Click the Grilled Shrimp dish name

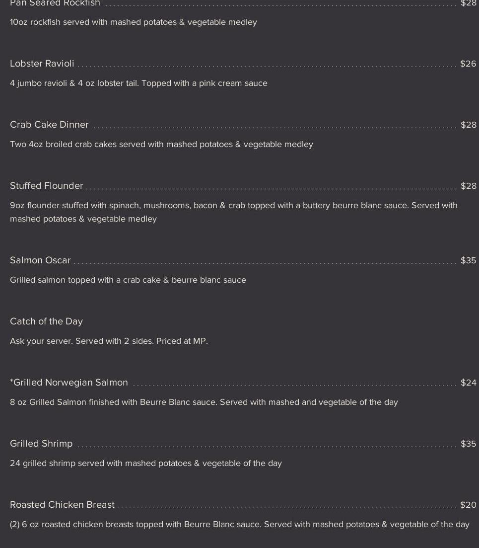tap(41, 444)
